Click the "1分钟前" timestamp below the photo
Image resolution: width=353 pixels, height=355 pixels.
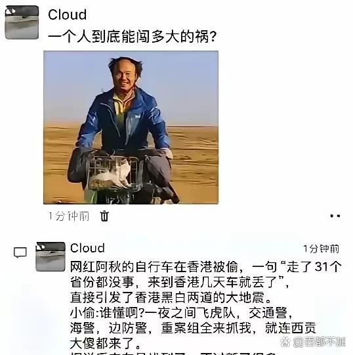69,216
